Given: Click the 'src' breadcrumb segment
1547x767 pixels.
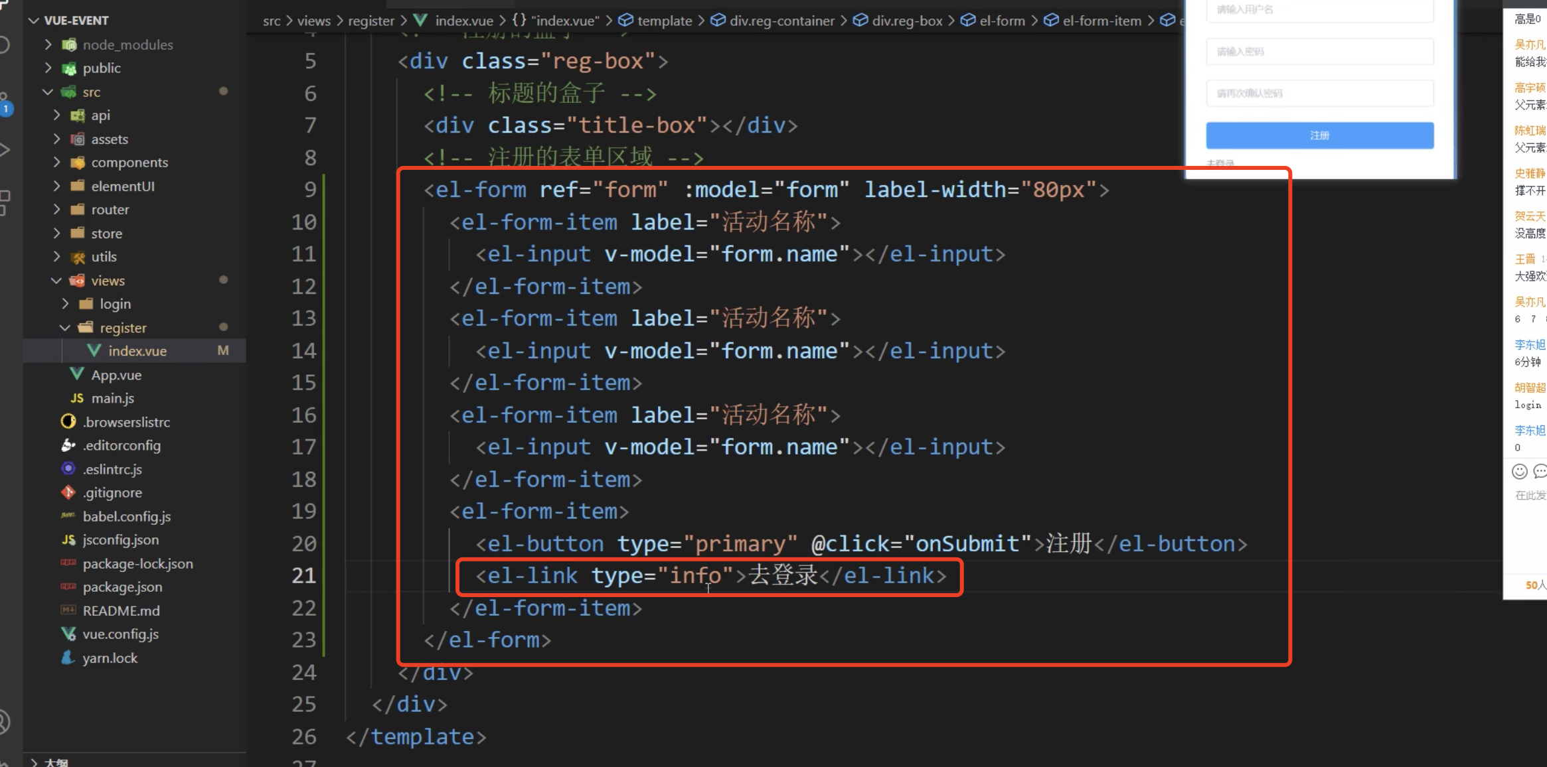Looking at the screenshot, I should coord(272,21).
